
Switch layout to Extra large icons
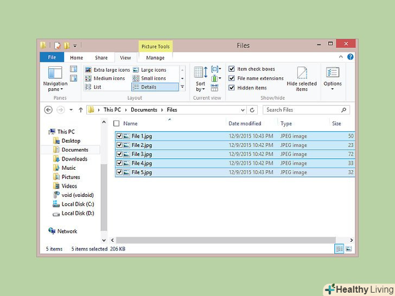click(x=107, y=70)
